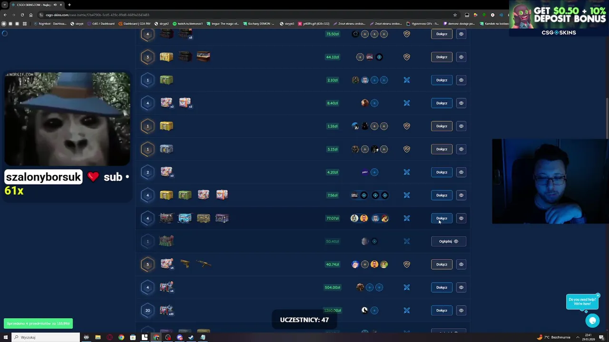609x342 pixels.
Task: Open the live chat support bubble icon
Action: [x=592, y=321]
